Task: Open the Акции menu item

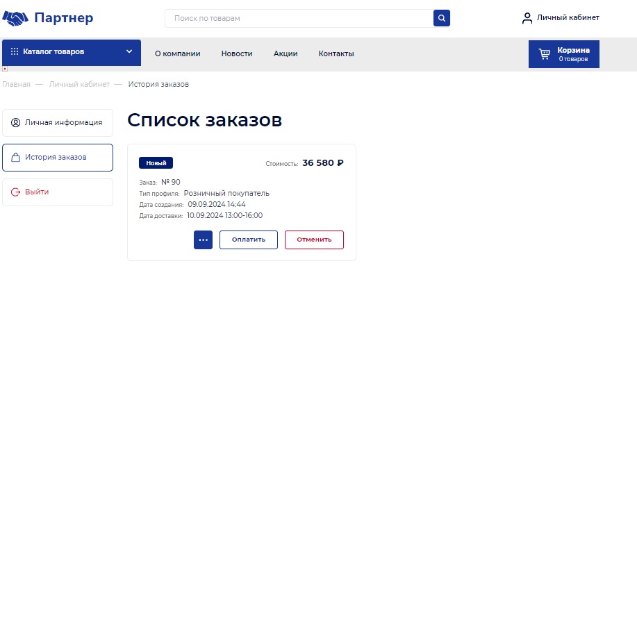Action: [286, 53]
